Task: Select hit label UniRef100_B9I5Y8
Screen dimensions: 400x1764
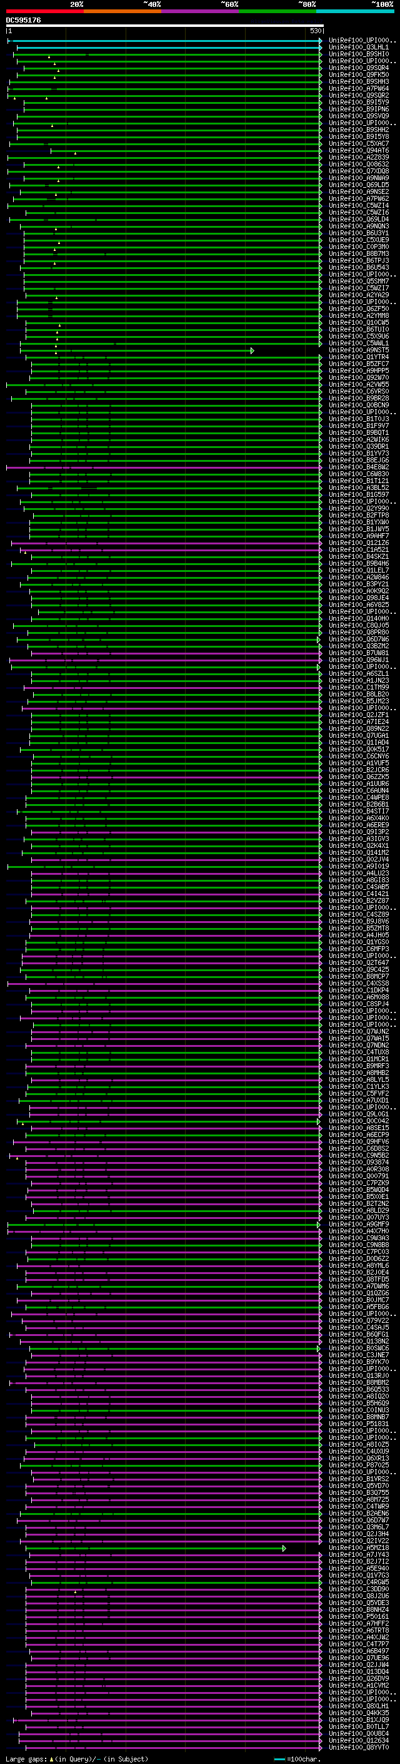Action: [359, 136]
